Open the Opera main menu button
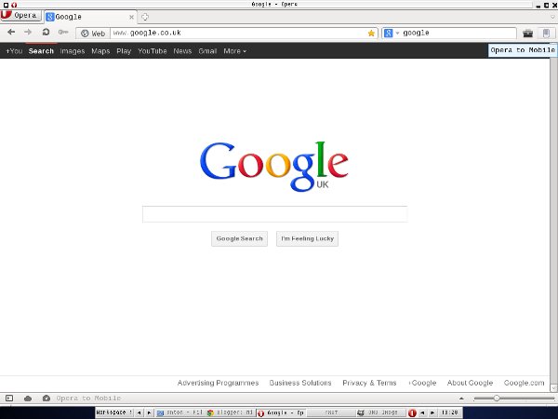This screenshot has height=419, width=558. point(20,16)
